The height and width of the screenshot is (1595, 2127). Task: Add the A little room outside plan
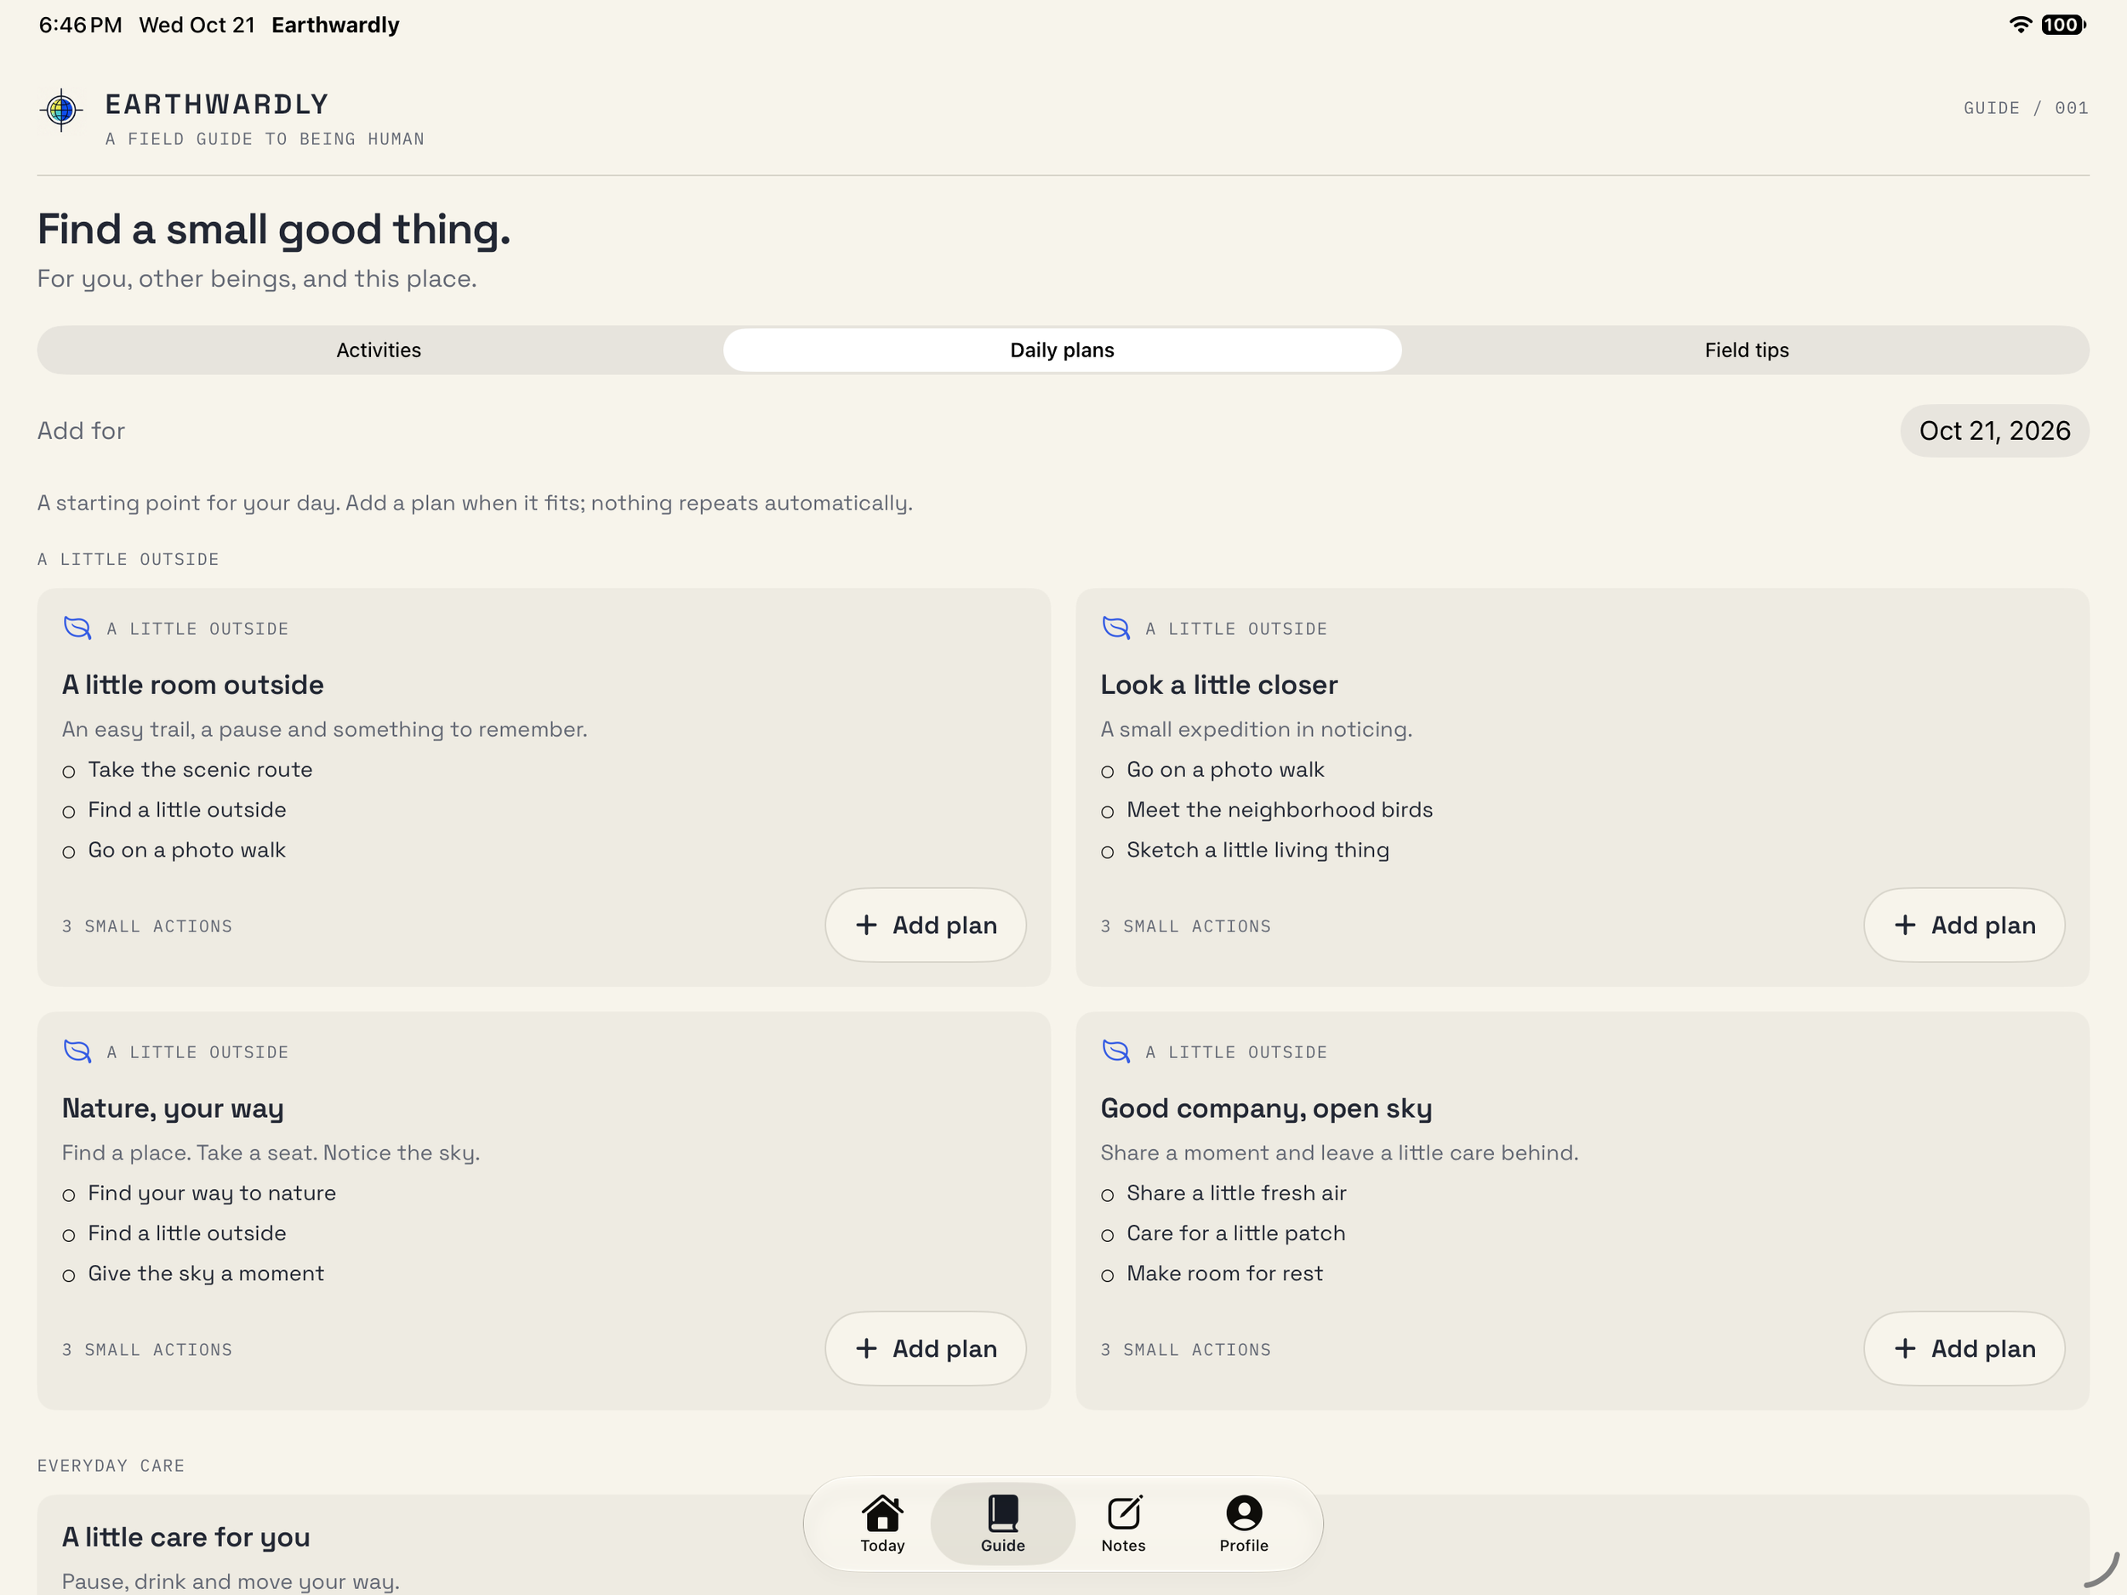click(x=925, y=925)
